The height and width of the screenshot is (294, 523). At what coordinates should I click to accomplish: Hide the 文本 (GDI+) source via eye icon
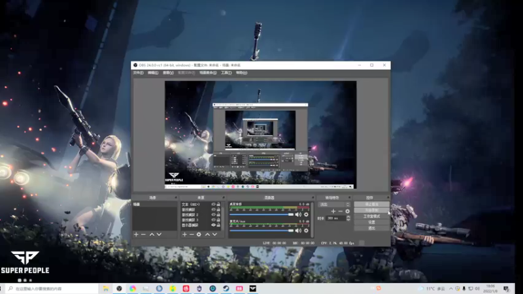214,204
